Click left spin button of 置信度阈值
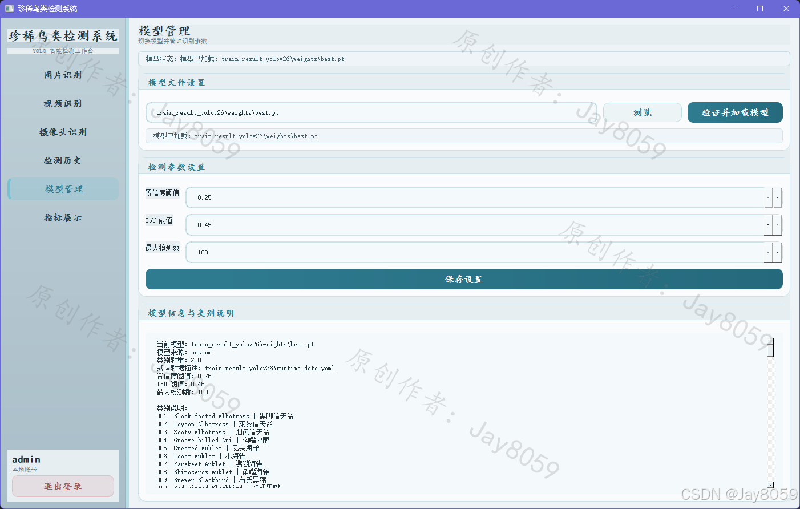 [x=768, y=197]
